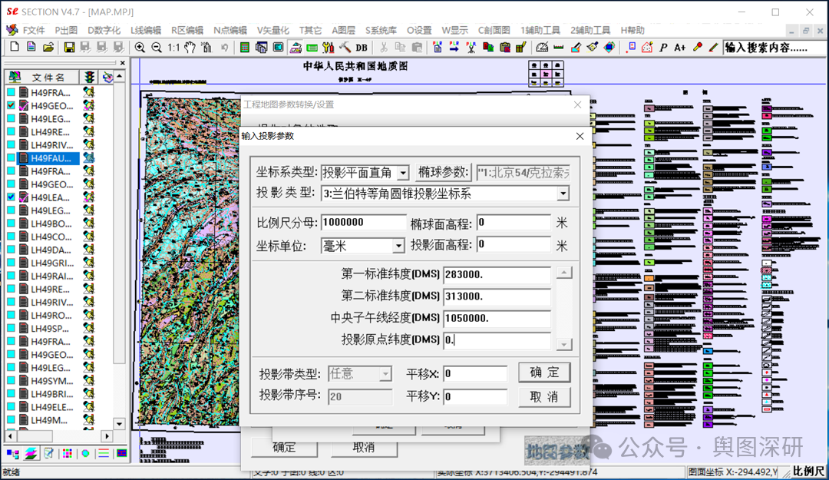Click the 取消 button to cancel

544,397
